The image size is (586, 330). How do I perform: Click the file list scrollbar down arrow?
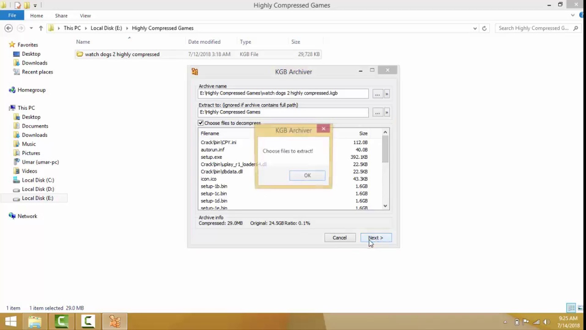point(385,206)
